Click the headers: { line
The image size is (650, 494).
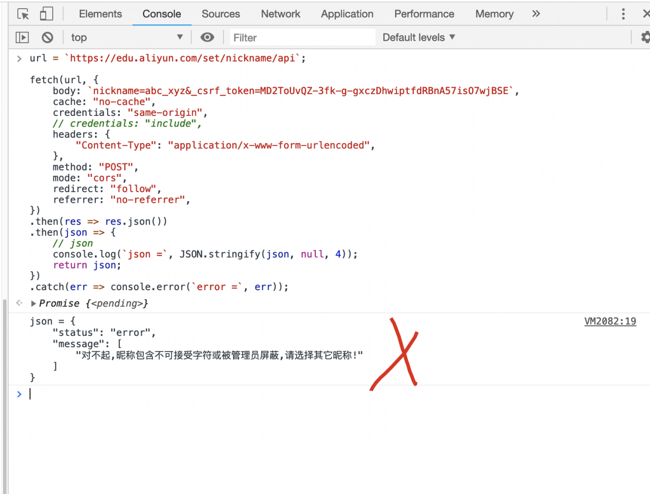pyautogui.click(x=81, y=135)
